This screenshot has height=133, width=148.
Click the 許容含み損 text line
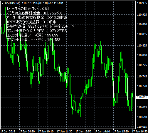(40, 26)
